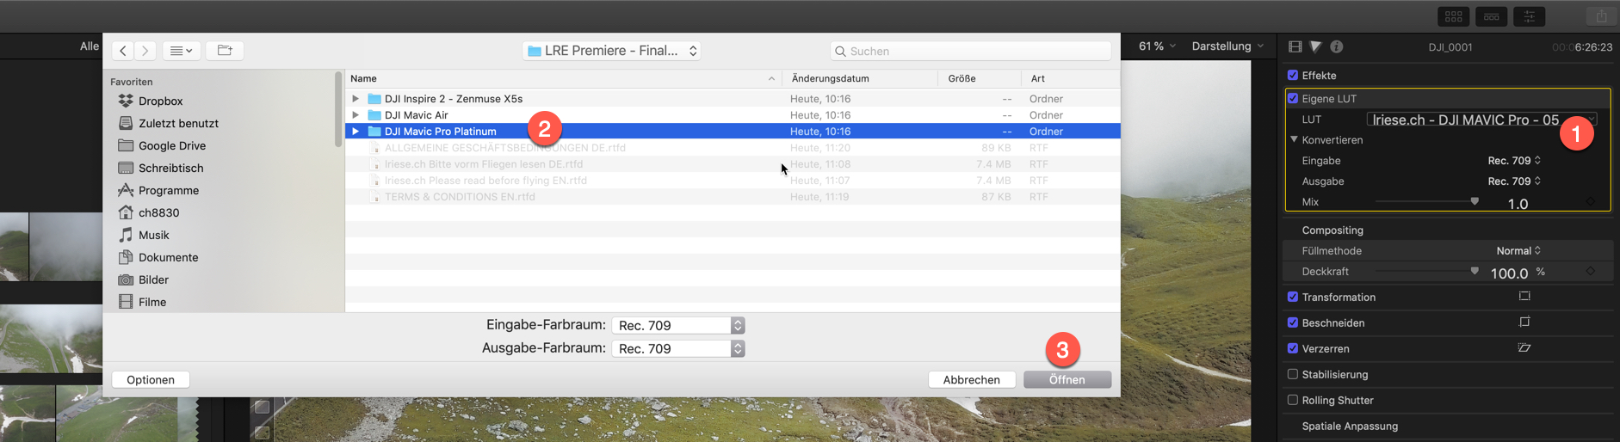The height and width of the screenshot is (442, 1620).
Task: Select the Beschneiden crop control icon
Action: [x=1524, y=322]
